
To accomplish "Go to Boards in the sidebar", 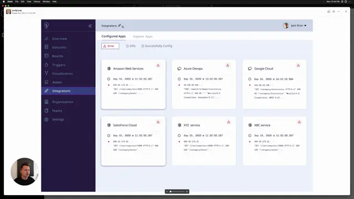I will 58,56.
